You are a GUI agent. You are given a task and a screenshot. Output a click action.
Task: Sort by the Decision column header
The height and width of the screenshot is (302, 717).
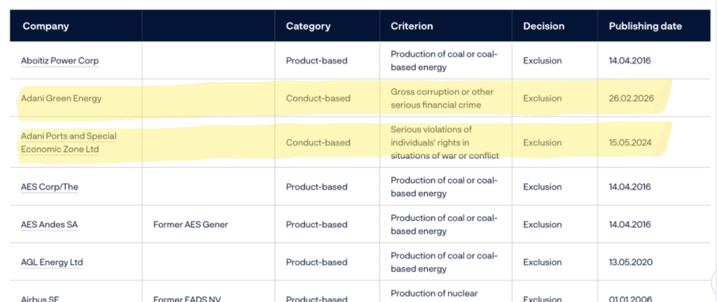pos(543,27)
